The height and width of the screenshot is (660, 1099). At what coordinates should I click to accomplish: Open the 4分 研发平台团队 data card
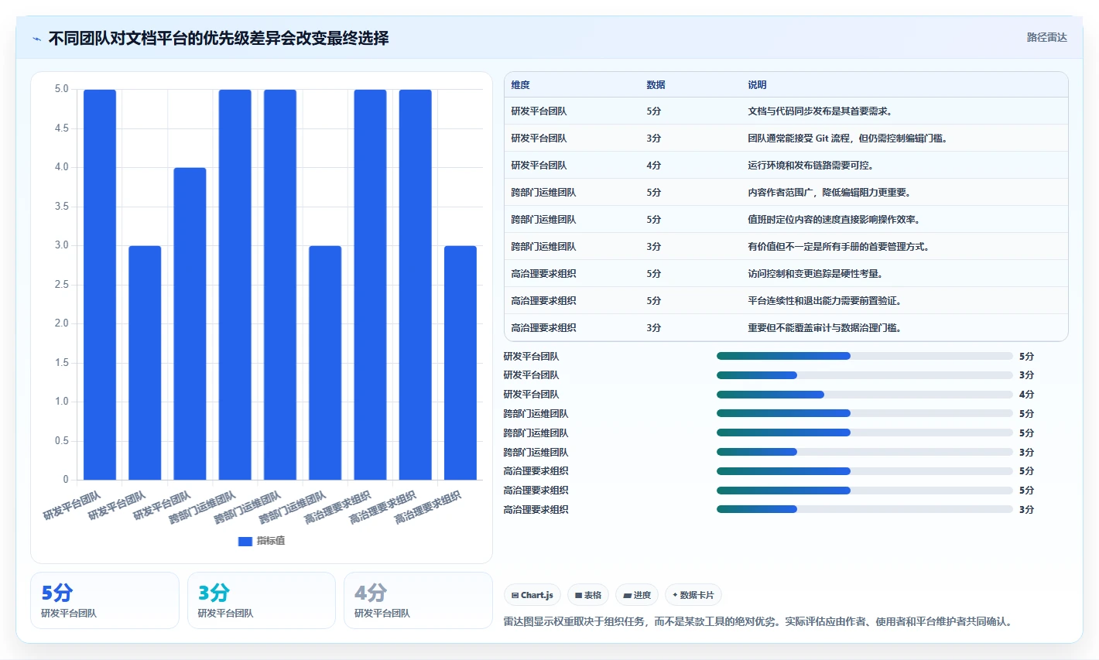click(x=418, y=600)
